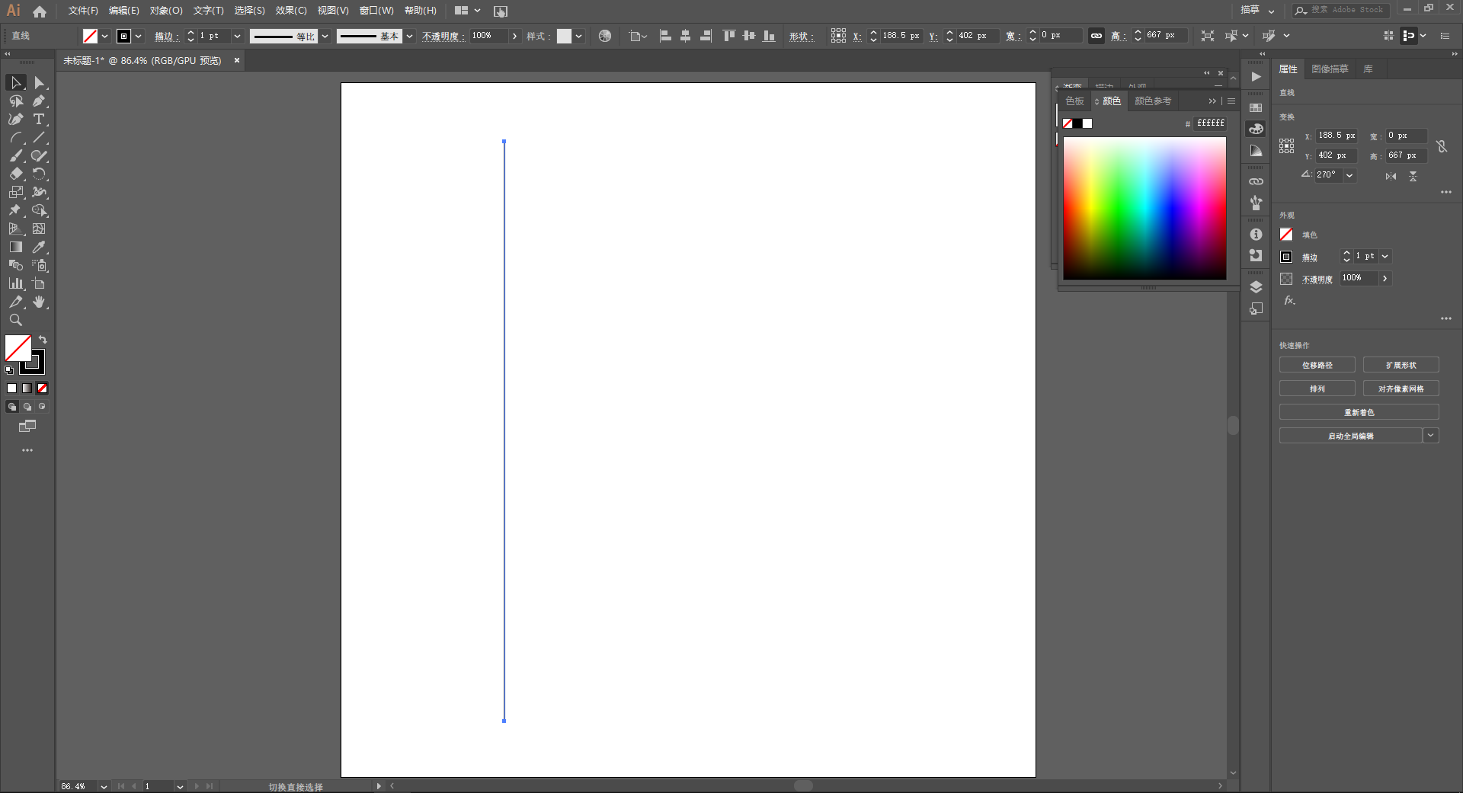Select the Column Graph tool
This screenshot has height=793, width=1463.
click(16, 283)
